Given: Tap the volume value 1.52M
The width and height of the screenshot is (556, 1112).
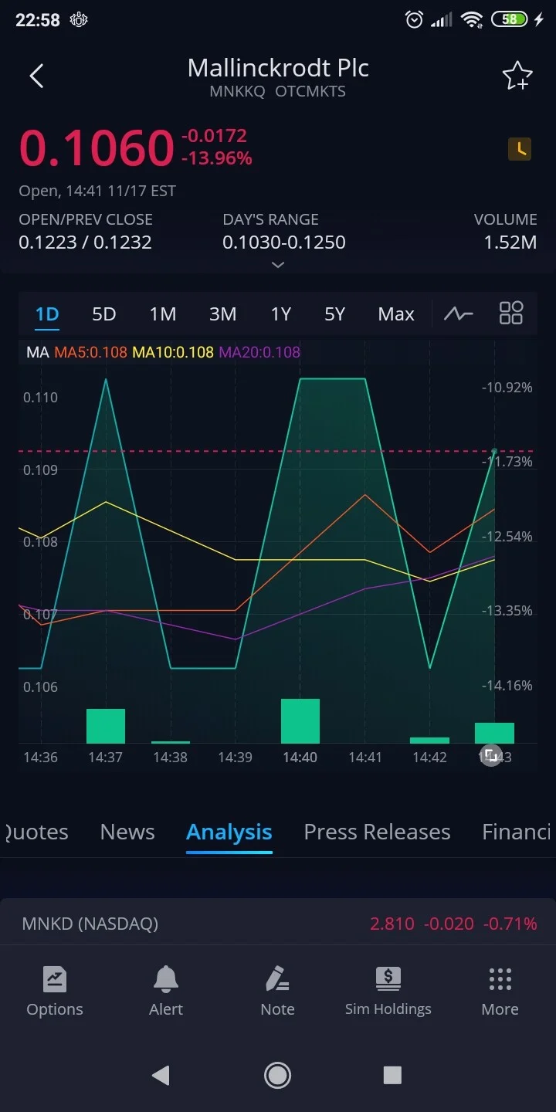Looking at the screenshot, I should pyautogui.click(x=510, y=242).
